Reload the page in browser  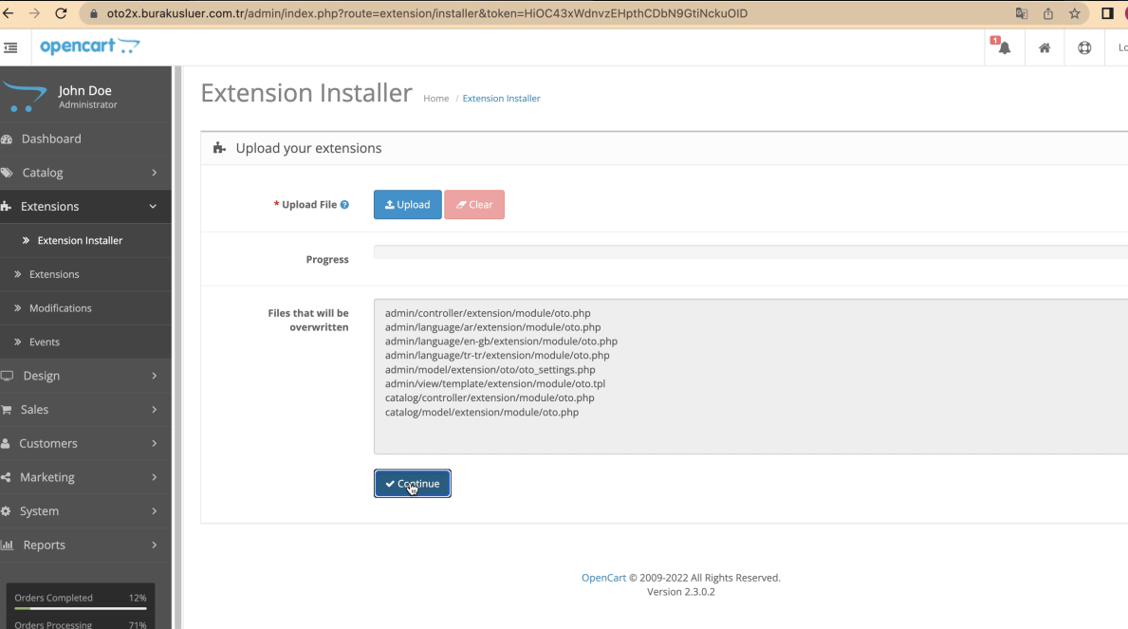click(61, 13)
